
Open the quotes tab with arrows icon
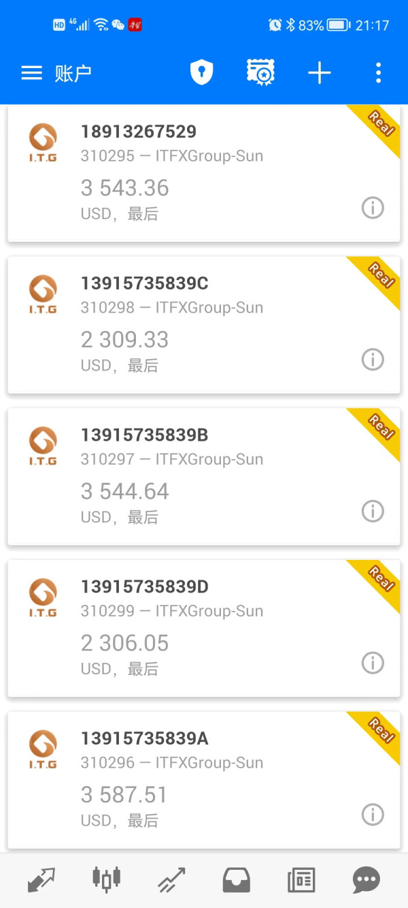41,880
